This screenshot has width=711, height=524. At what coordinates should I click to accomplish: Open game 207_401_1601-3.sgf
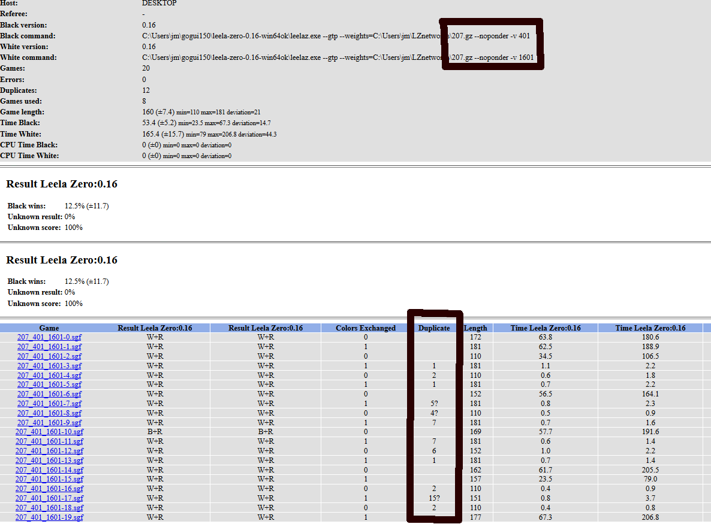point(49,366)
